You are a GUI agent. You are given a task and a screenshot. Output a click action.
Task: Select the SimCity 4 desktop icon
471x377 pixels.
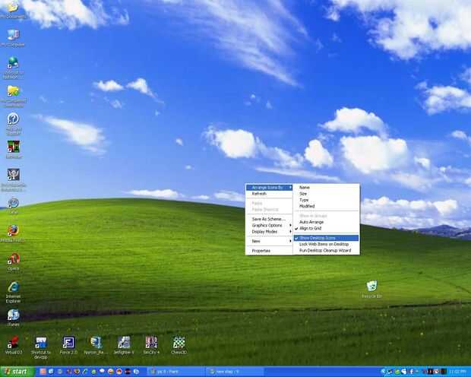click(151, 345)
